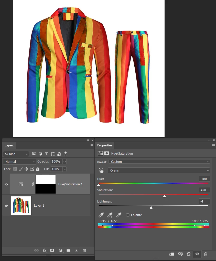Click the adjustment layer filter icon

[40, 154]
